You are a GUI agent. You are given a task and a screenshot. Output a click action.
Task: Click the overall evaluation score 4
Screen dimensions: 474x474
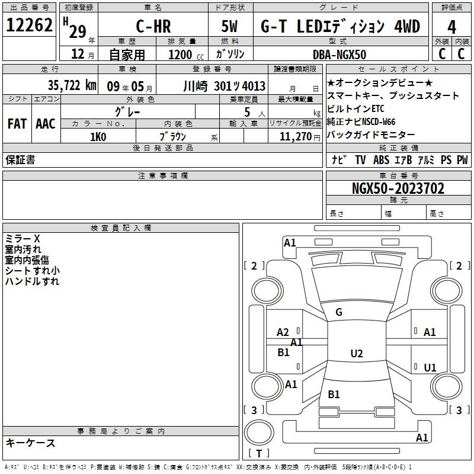pos(451,27)
